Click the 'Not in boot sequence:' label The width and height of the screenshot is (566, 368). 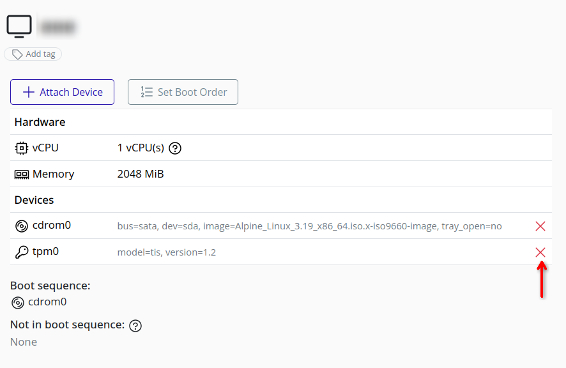point(67,325)
